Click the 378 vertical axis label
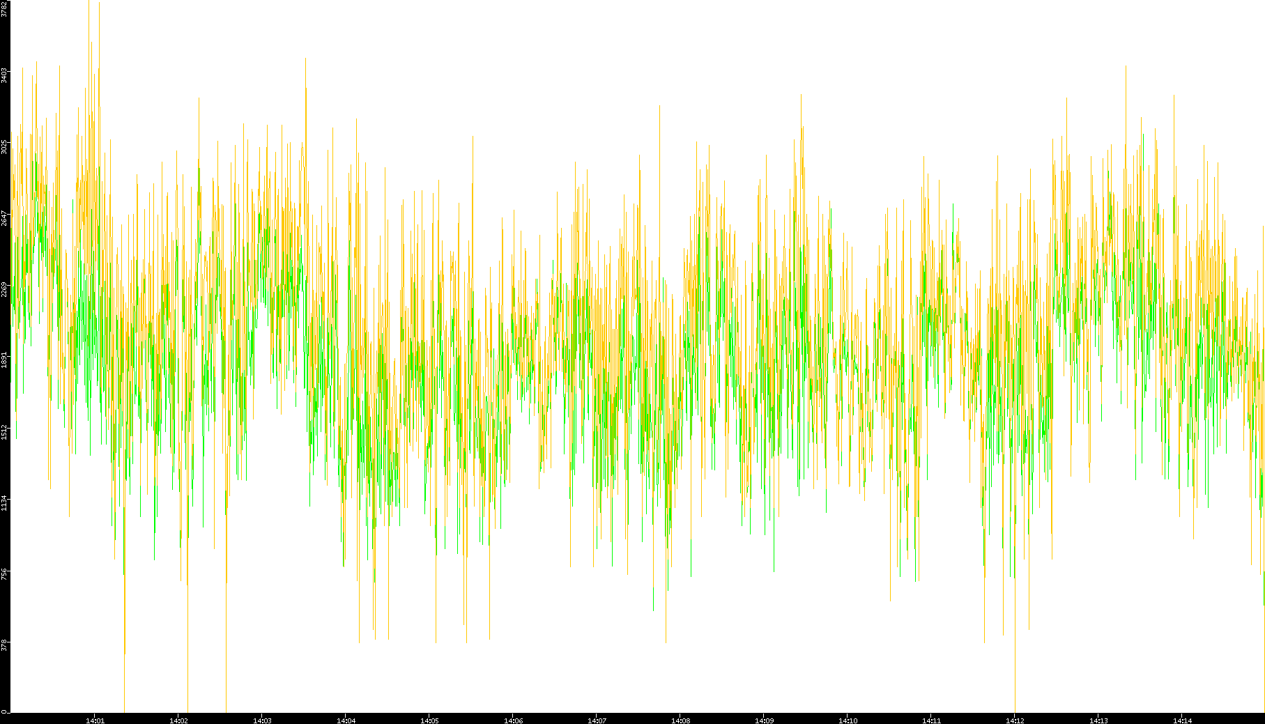This screenshot has width=1265, height=724. pos(4,644)
